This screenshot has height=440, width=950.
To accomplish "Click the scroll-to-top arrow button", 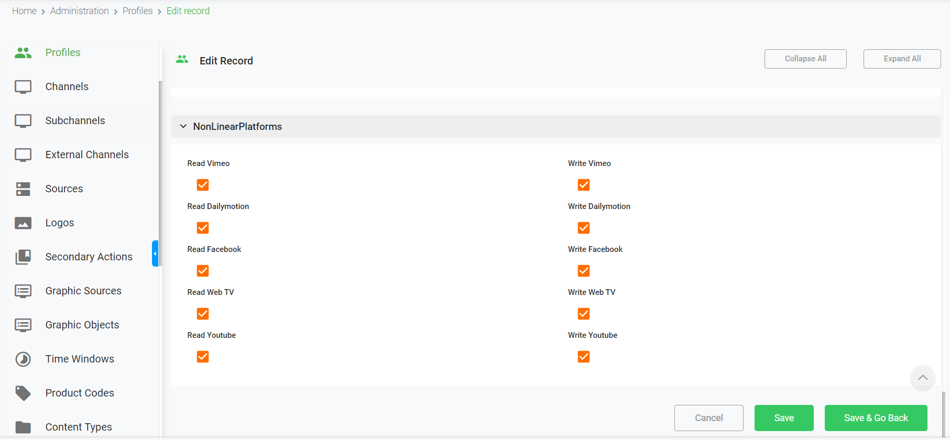I will click(923, 378).
